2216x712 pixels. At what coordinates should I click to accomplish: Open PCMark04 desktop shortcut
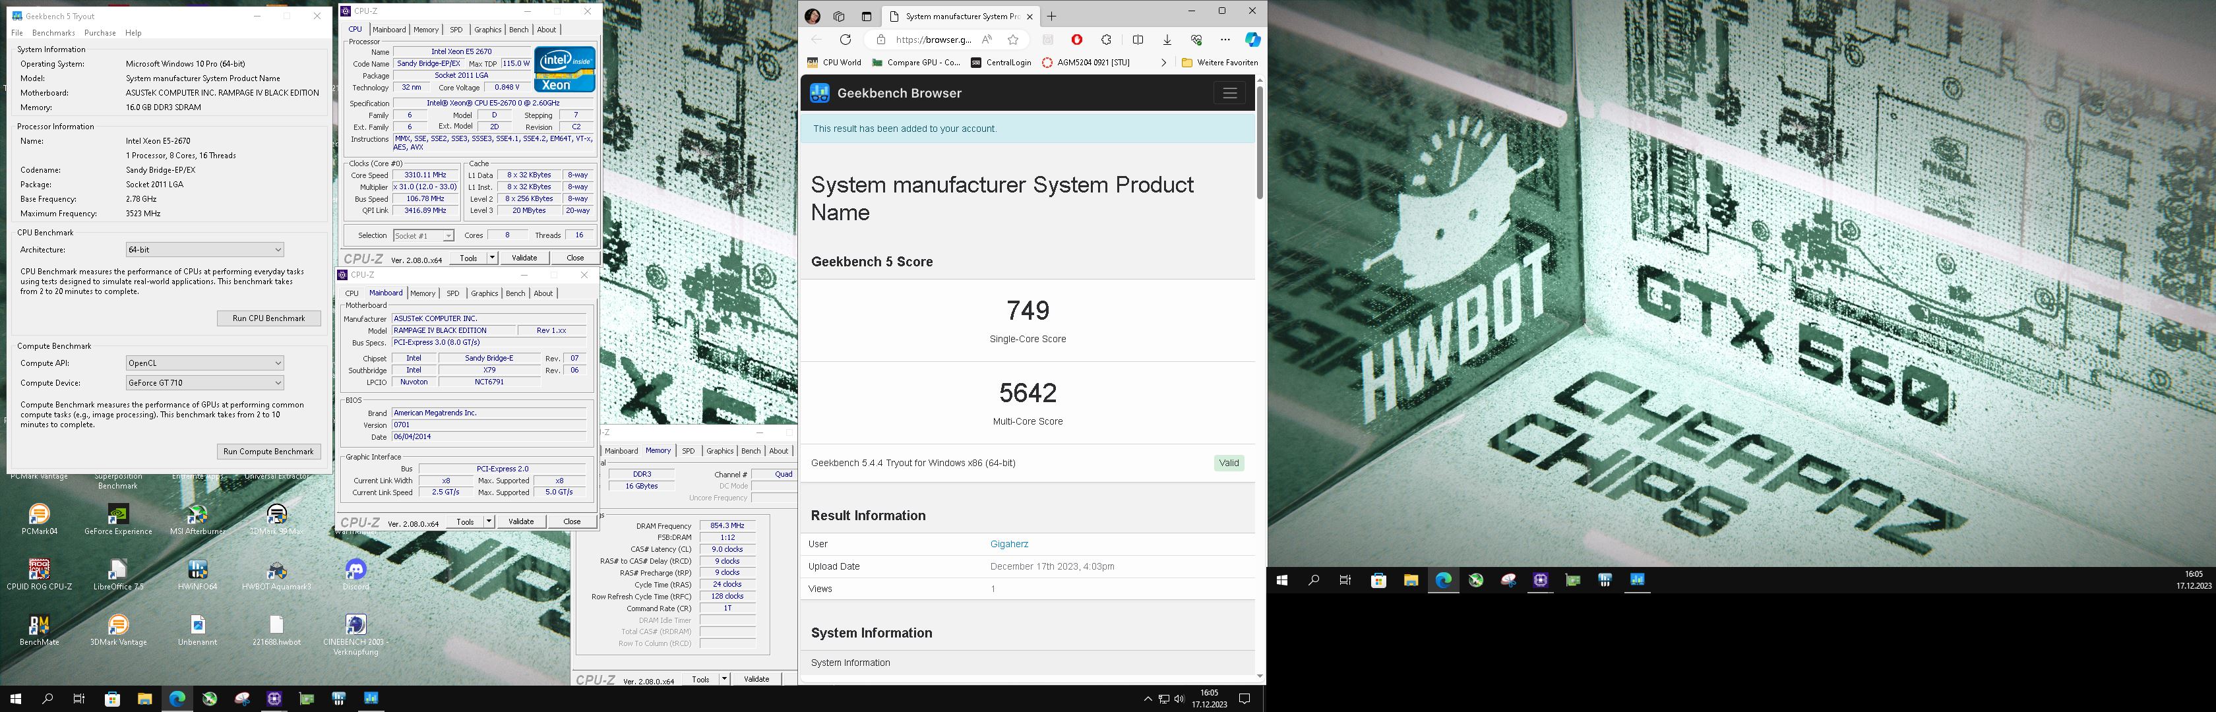point(40,519)
